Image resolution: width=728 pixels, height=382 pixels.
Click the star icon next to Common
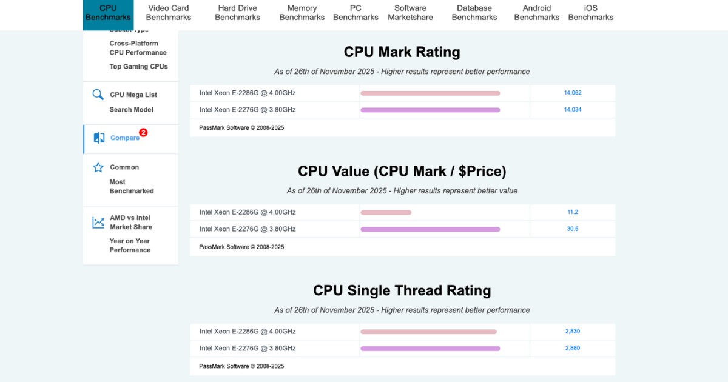click(98, 167)
